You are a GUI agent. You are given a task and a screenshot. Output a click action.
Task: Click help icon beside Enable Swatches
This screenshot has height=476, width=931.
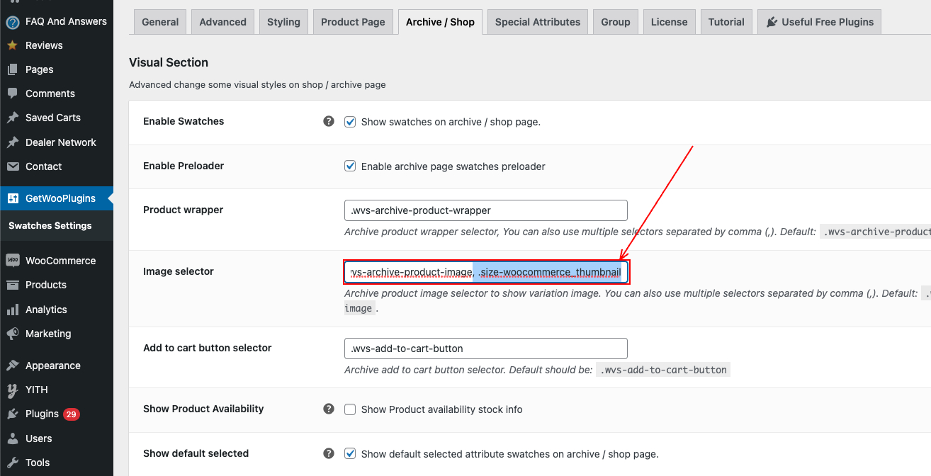coord(329,121)
